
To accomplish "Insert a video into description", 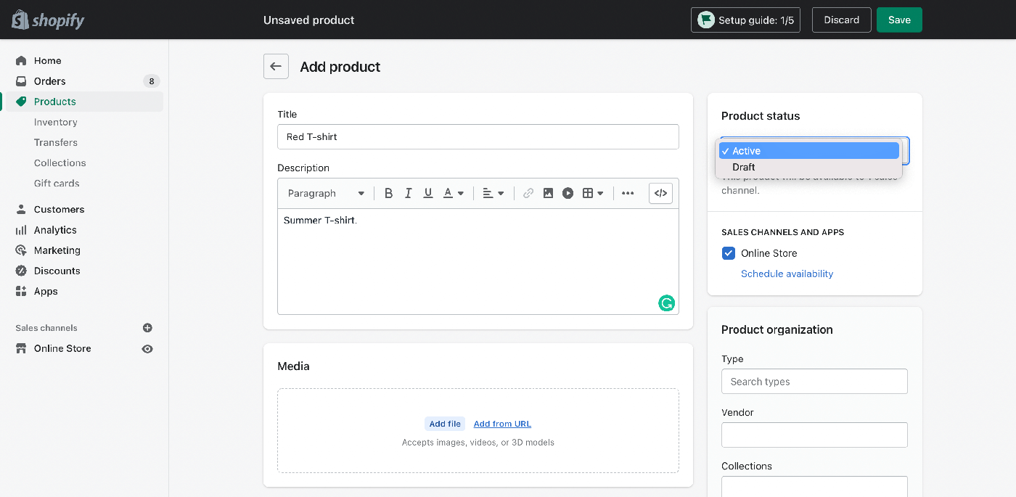I will point(568,193).
